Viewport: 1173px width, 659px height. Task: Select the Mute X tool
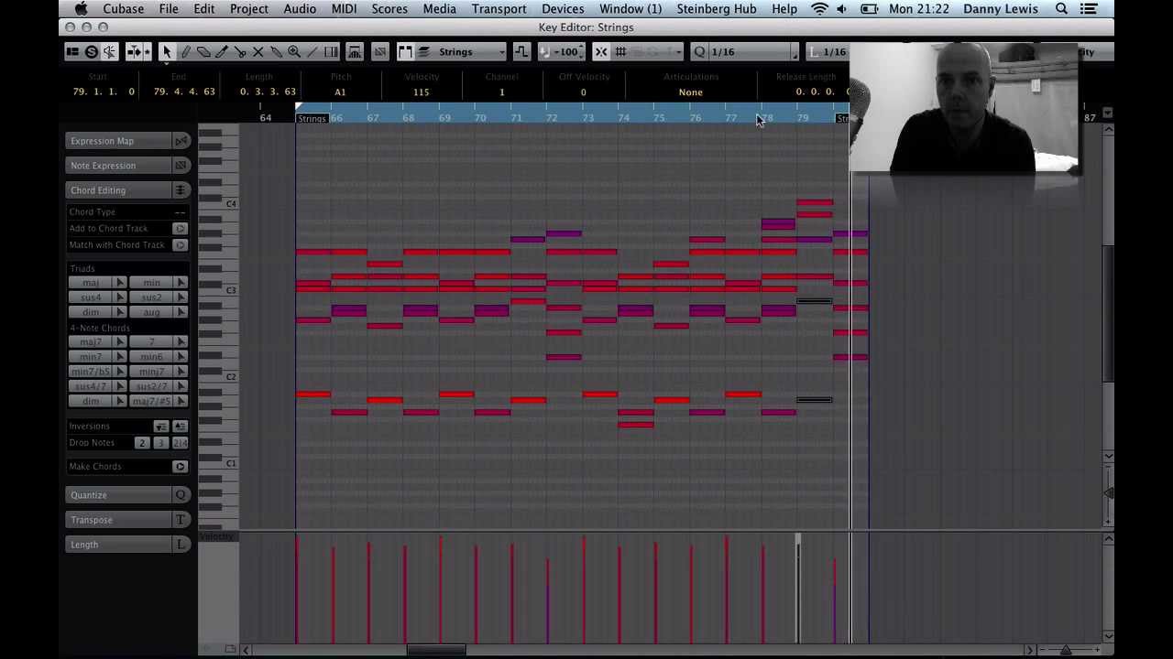click(x=258, y=52)
